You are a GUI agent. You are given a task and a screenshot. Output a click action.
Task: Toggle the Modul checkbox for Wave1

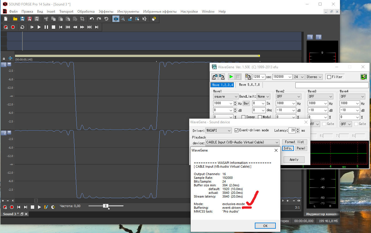[x=260, y=117]
